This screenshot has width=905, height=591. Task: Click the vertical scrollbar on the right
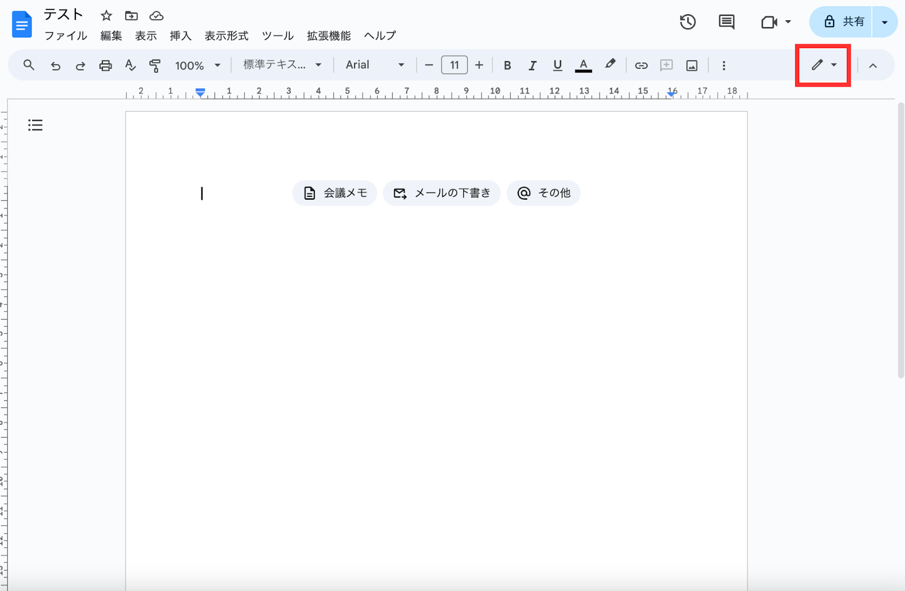point(900,240)
